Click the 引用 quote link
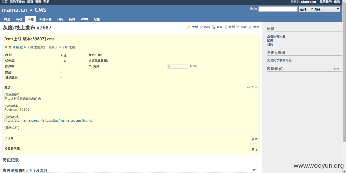This screenshot has height=173, width=346. coord(255,87)
